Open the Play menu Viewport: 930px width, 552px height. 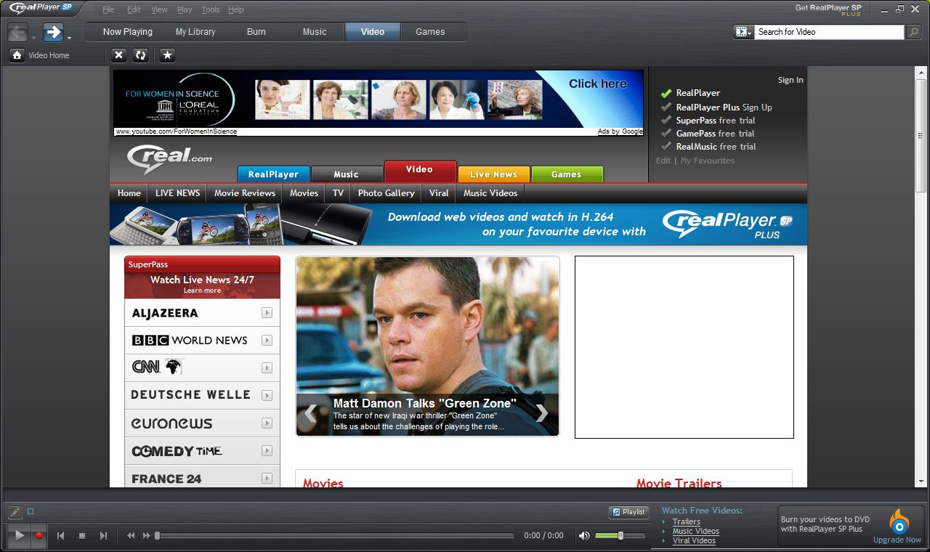[x=185, y=9]
